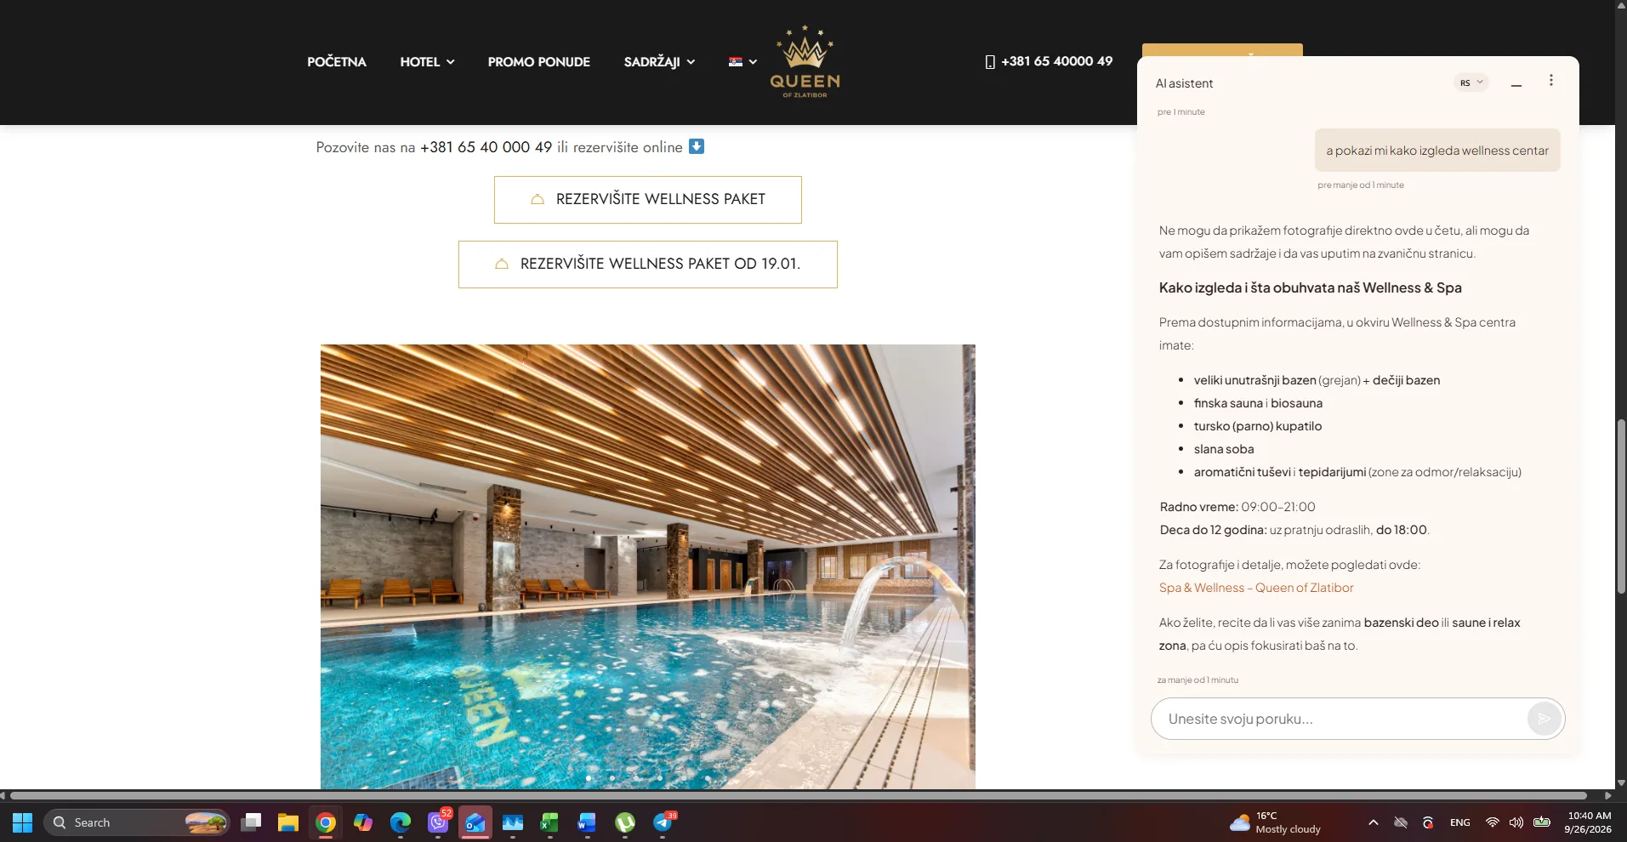Click the OneDrive tray icon
The image size is (1627, 842).
(1401, 822)
